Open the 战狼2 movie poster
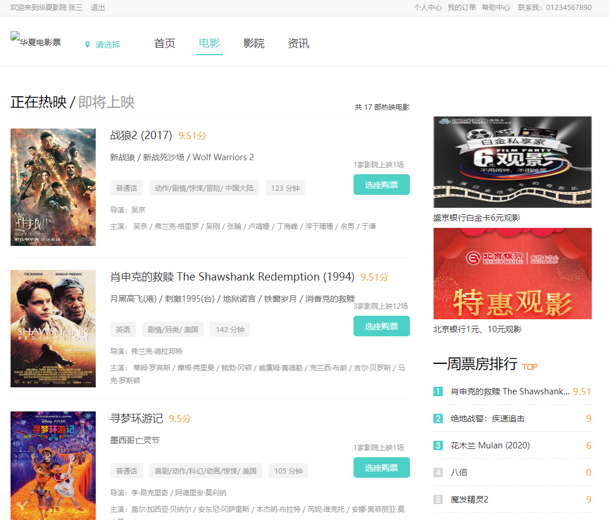609x520 pixels. point(53,187)
